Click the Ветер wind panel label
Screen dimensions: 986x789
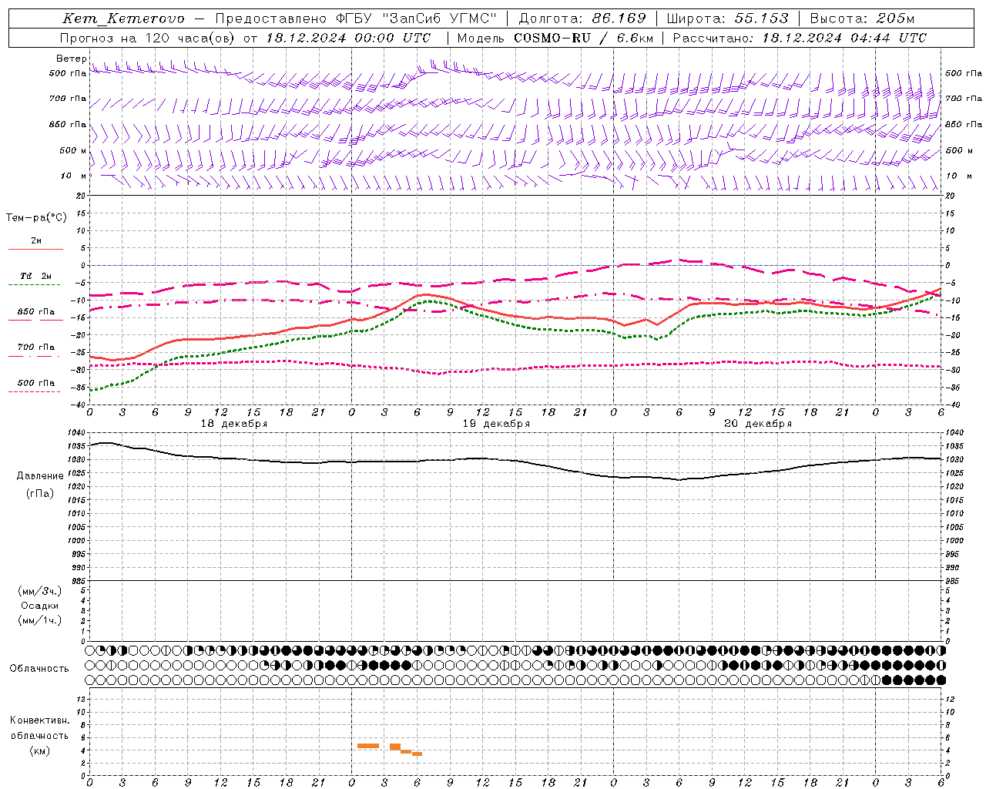pyautogui.click(x=71, y=59)
